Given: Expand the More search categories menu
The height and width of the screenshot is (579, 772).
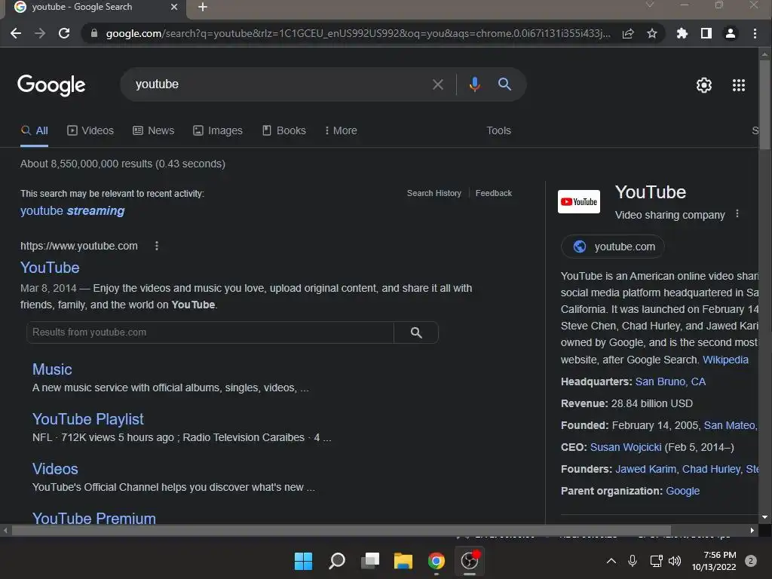Looking at the screenshot, I should pyautogui.click(x=341, y=130).
